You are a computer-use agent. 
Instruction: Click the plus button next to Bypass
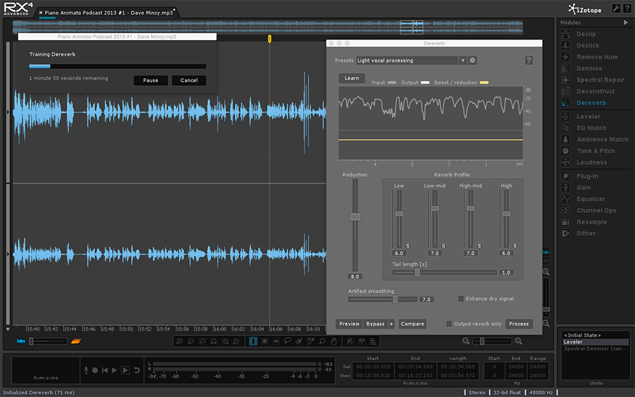coord(391,324)
